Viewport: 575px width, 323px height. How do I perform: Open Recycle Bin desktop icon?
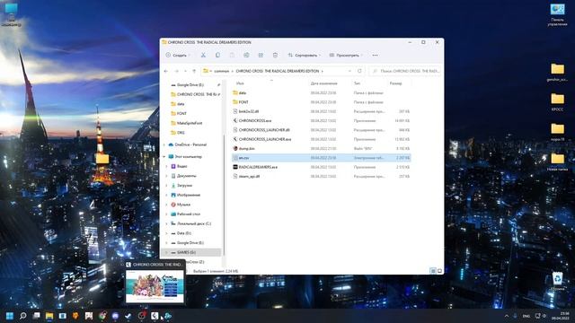(557, 281)
